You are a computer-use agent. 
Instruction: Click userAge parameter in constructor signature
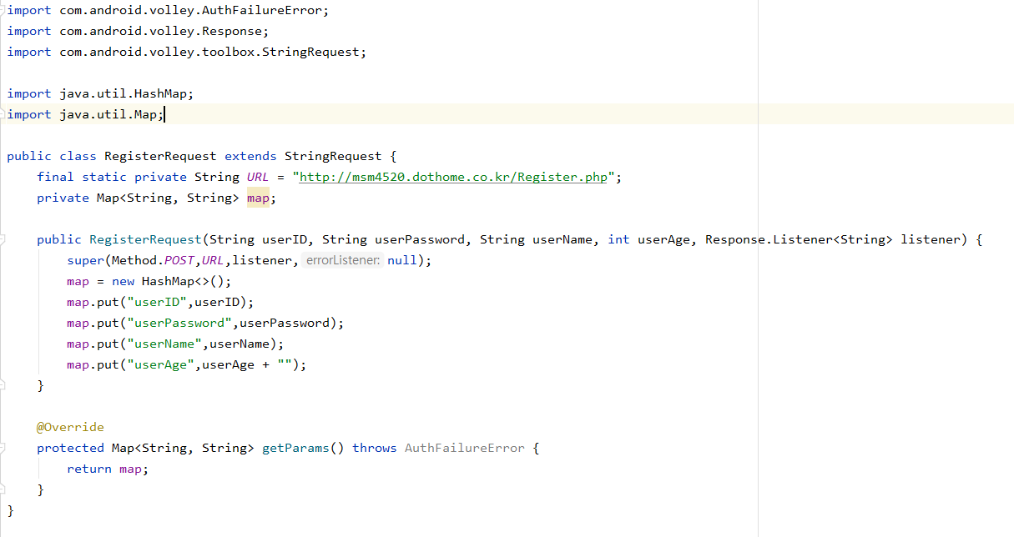pyautogui.click(x=663, y=239)
